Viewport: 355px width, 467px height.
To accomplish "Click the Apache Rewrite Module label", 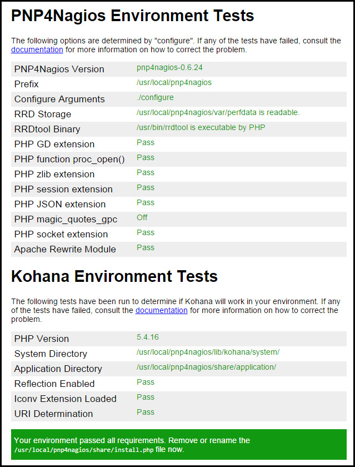I will point(65,249).
